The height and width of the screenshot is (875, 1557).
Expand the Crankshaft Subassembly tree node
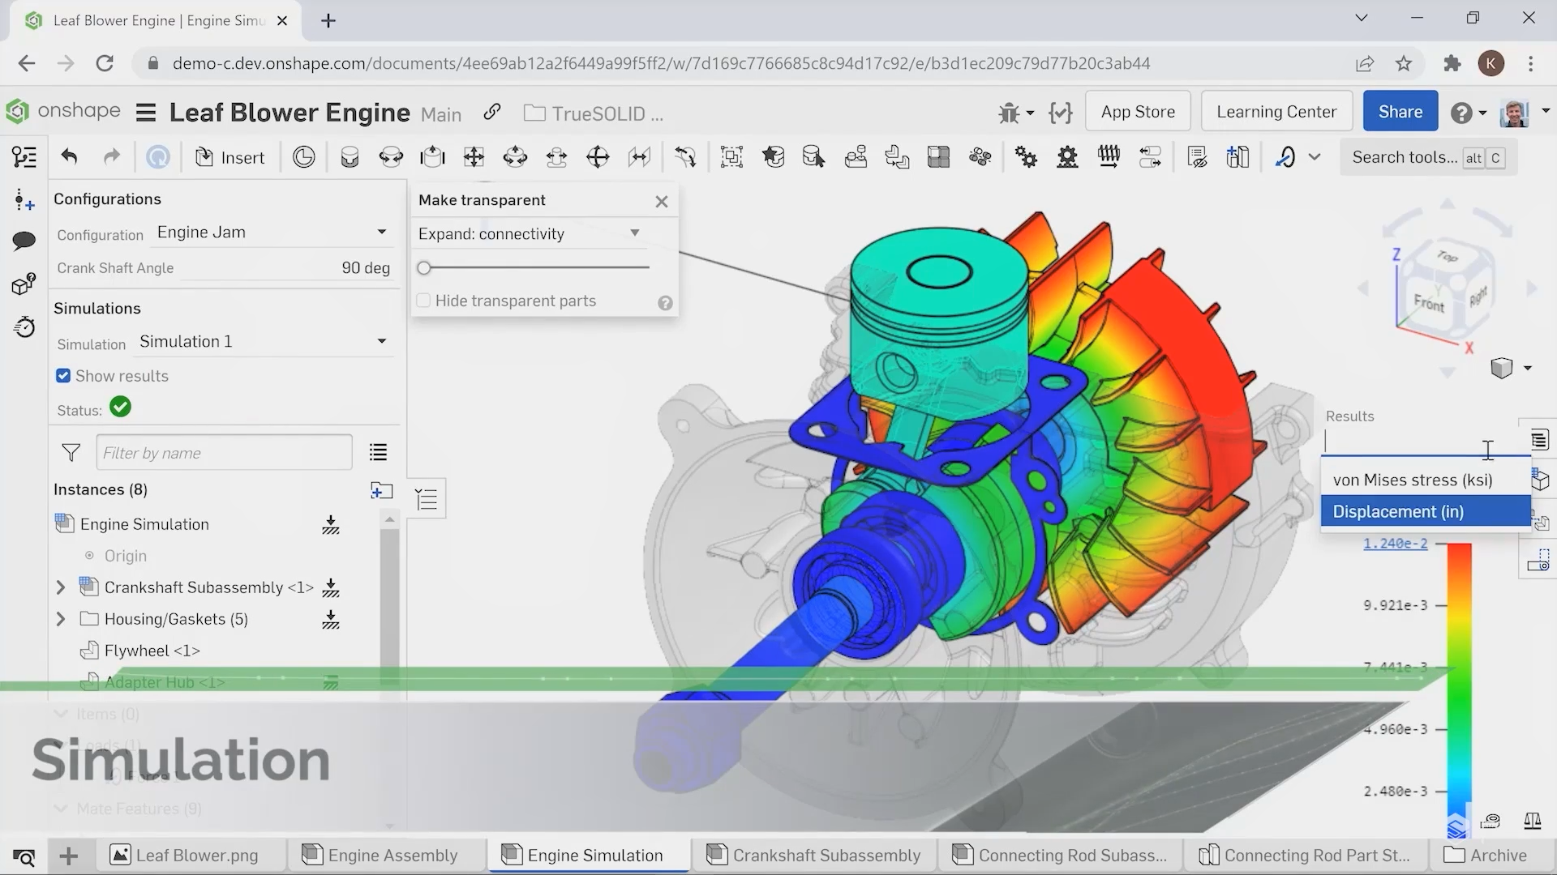(x=61, y=587)
